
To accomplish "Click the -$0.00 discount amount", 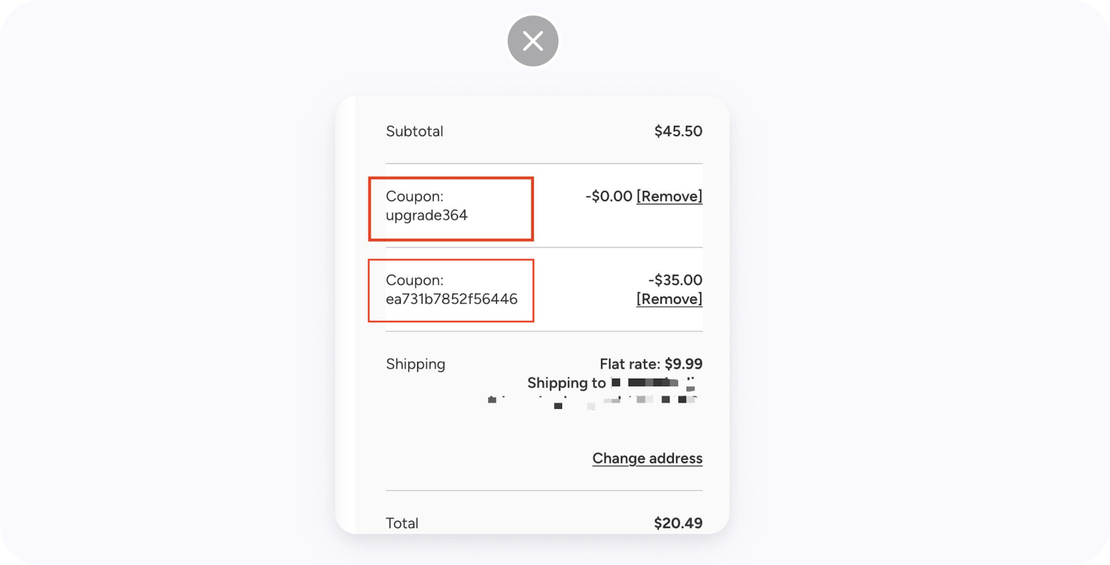I will pyautogui.click(x=608, y=196).
